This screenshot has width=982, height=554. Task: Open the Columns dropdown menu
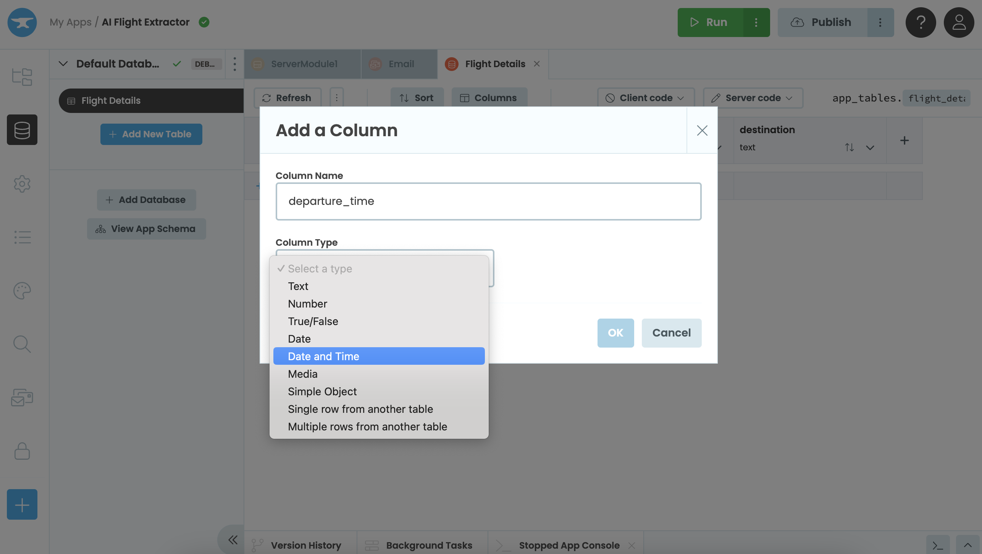click(x=489, y=98)
